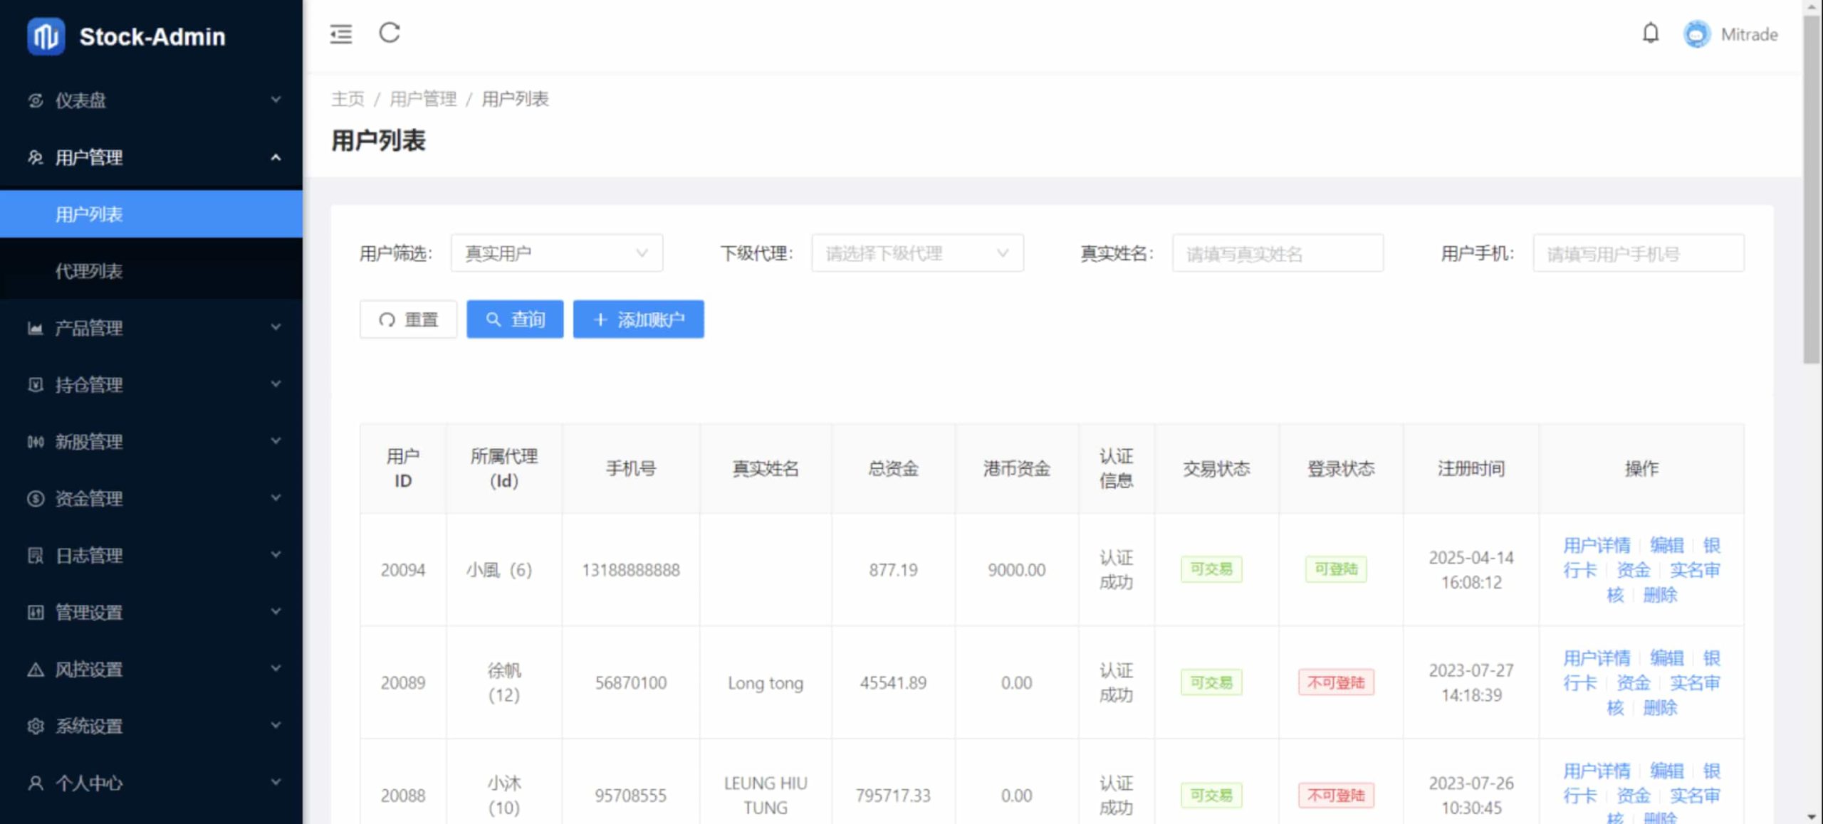Click 用户管理 in the breadcrumb
The width and height of the screenshot is (1823, 824).
click(422, 99)
